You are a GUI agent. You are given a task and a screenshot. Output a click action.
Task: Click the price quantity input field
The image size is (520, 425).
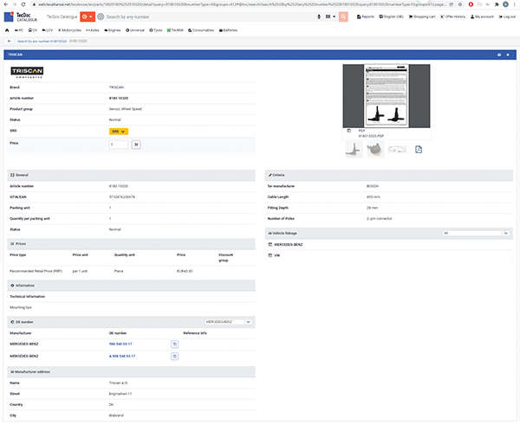[x=119, y=145]
